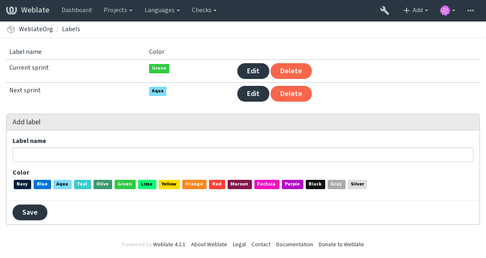Open the Contact footer link
The height and width of the screenshot is (258, 486).
coord(261,245)
